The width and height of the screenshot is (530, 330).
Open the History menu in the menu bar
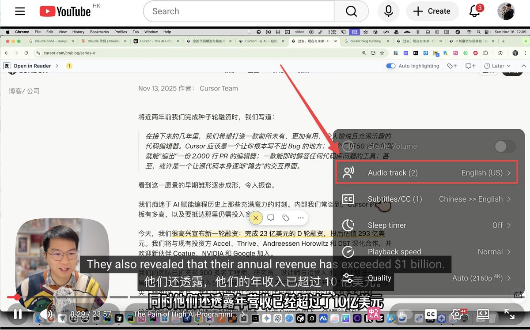pos(78,31)
